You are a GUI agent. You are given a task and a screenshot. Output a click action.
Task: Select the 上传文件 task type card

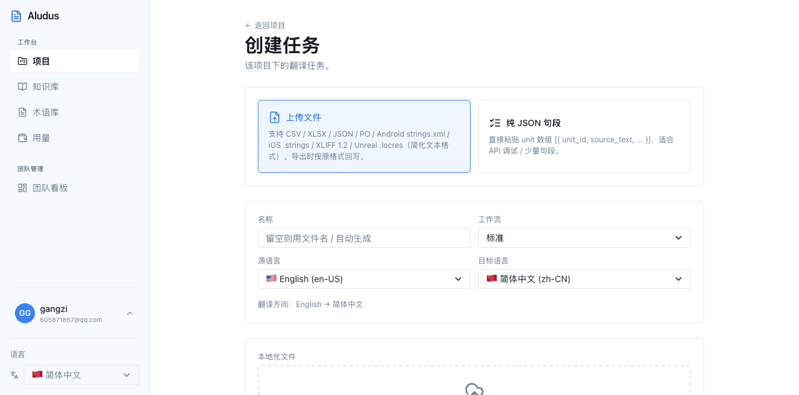click(364, 136)
